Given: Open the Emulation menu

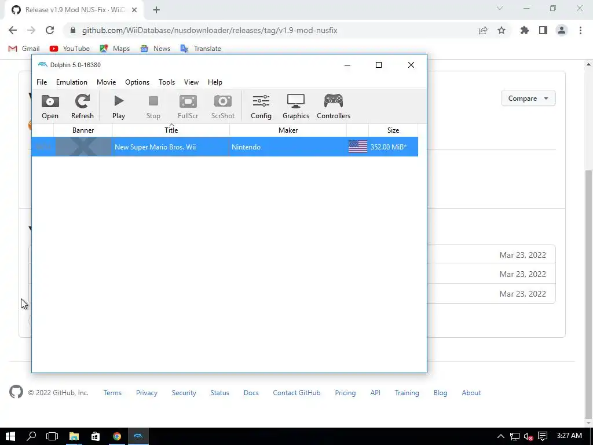Looking at the screenshot, I should tap(71, 82).
